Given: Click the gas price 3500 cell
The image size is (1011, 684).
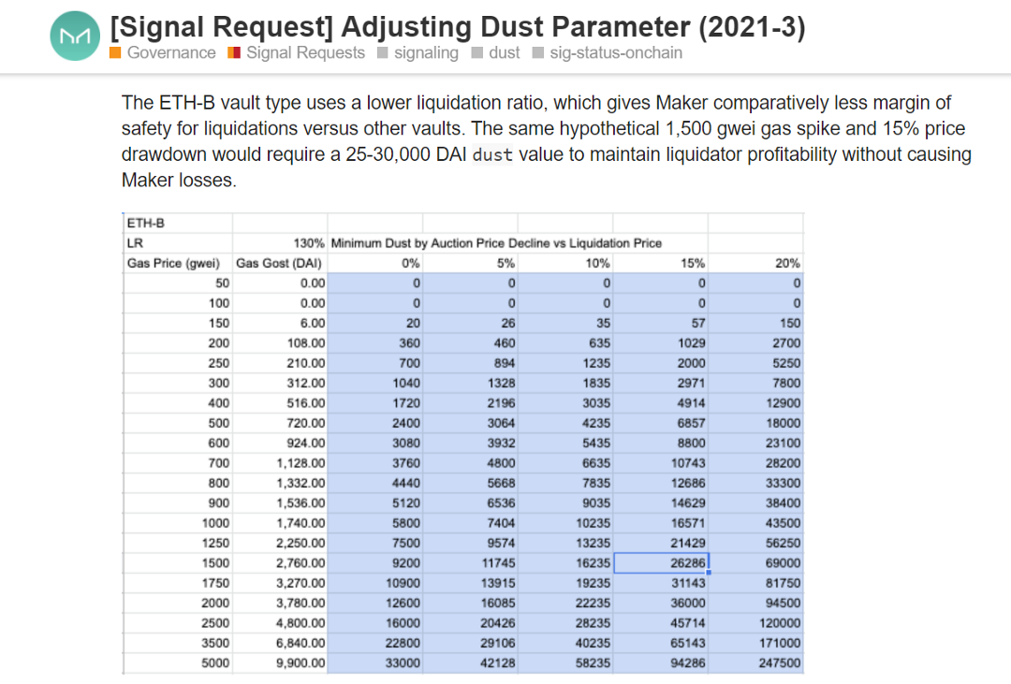Looking at the screenshot, I should pos(178,643).
